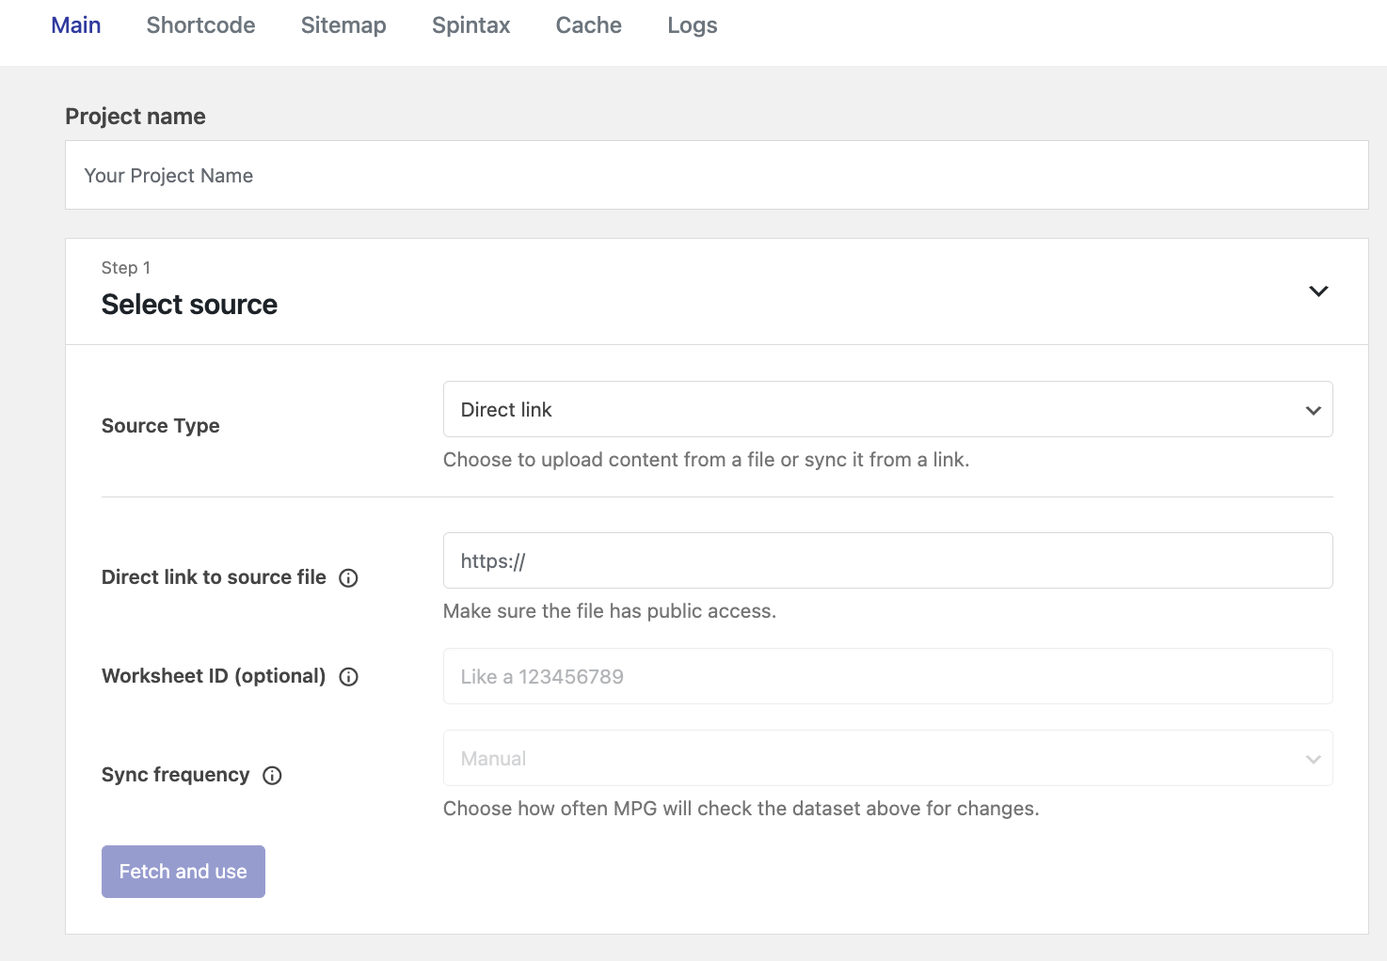Click info icon beside Direct link to source file
Viewport: 1387px width, 961px height.
click(348, 578)
